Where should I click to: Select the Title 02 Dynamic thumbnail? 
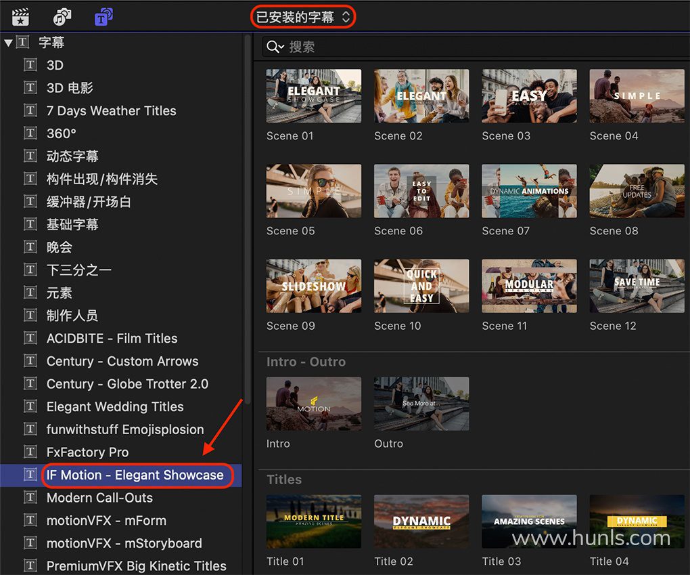click(x=421, y=521)
